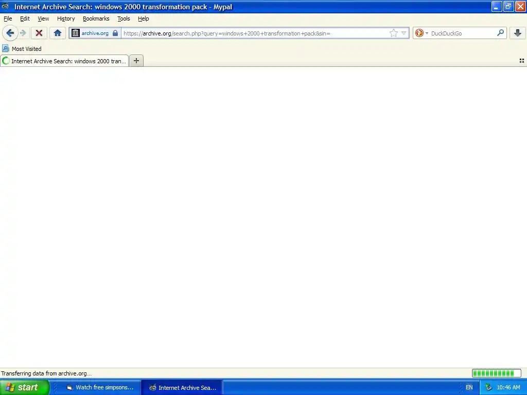
Task: Open the Edit menu
Action: (25, 19)
